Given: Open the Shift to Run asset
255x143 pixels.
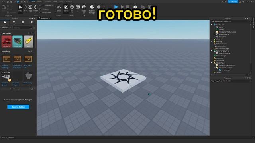Looking at the screenshot, I should 18,62.
